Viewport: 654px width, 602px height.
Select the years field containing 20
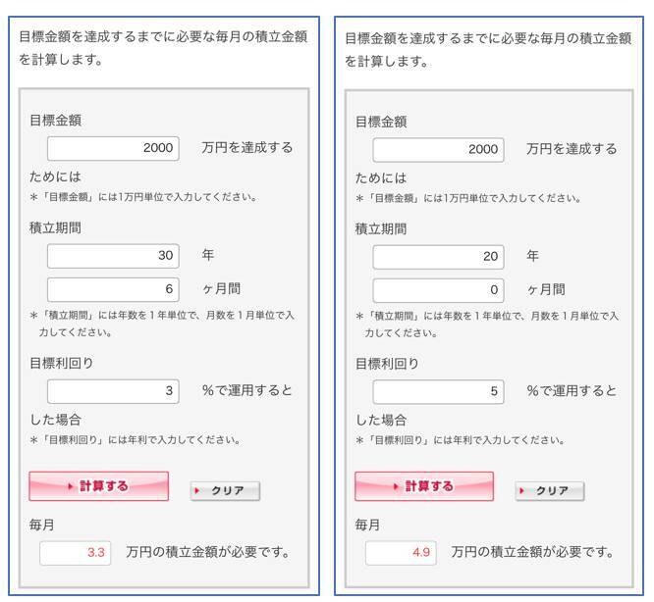click(x=438, y=257)
